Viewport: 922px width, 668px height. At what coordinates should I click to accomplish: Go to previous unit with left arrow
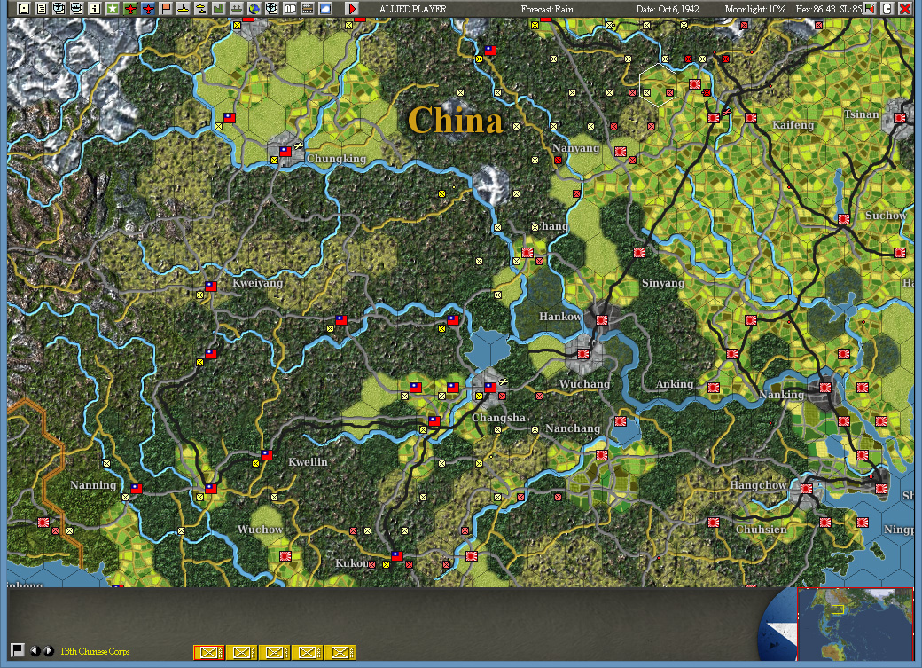tap(35, 650)
